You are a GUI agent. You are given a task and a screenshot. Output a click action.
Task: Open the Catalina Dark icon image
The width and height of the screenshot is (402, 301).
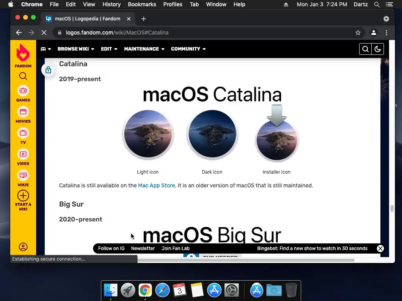(x=212, y=134)
